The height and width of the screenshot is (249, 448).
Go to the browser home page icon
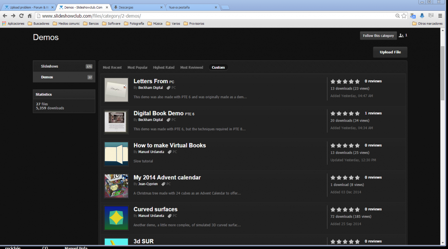29,16
